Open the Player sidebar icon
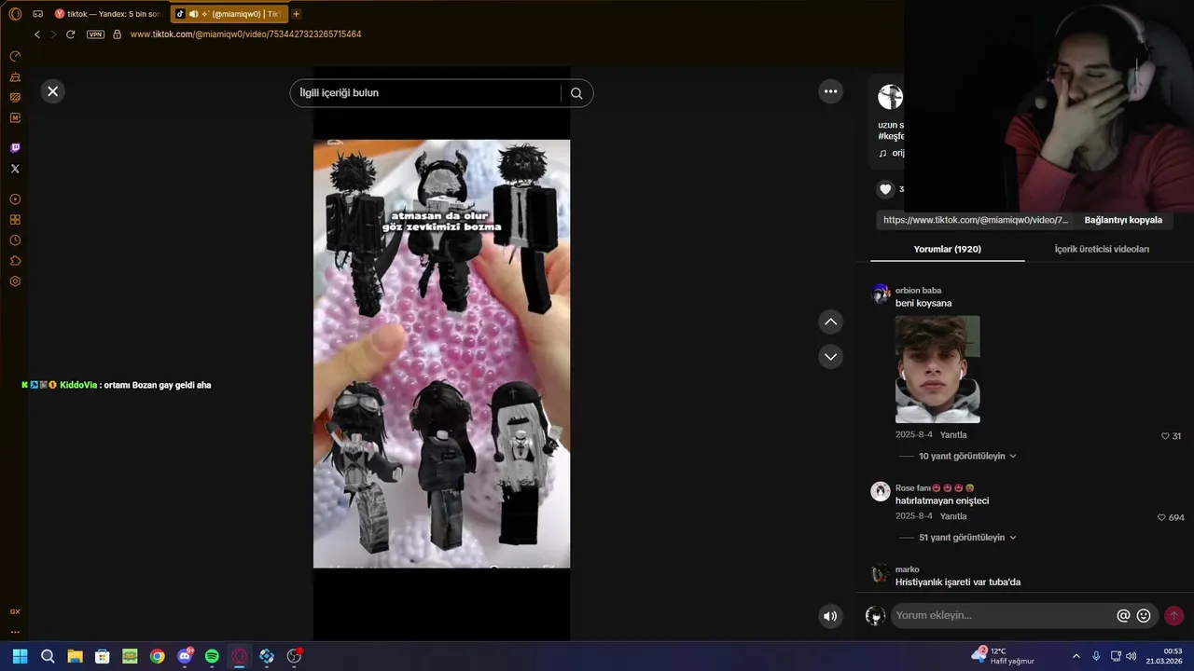Screen dimensions: 1194x671 (15, 199)
